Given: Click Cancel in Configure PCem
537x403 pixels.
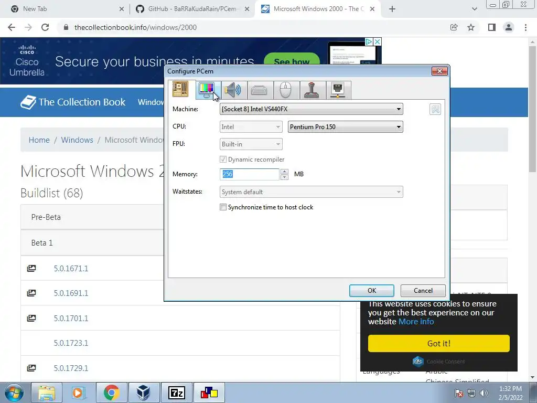Looking at the screenshot, I should (x=423, y=291).
